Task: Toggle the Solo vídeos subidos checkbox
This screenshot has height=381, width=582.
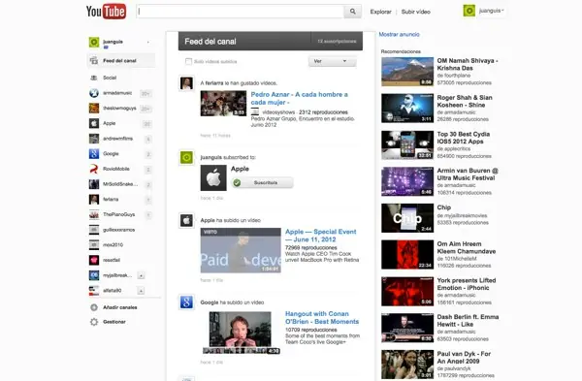Action: (x=188, y=61)
